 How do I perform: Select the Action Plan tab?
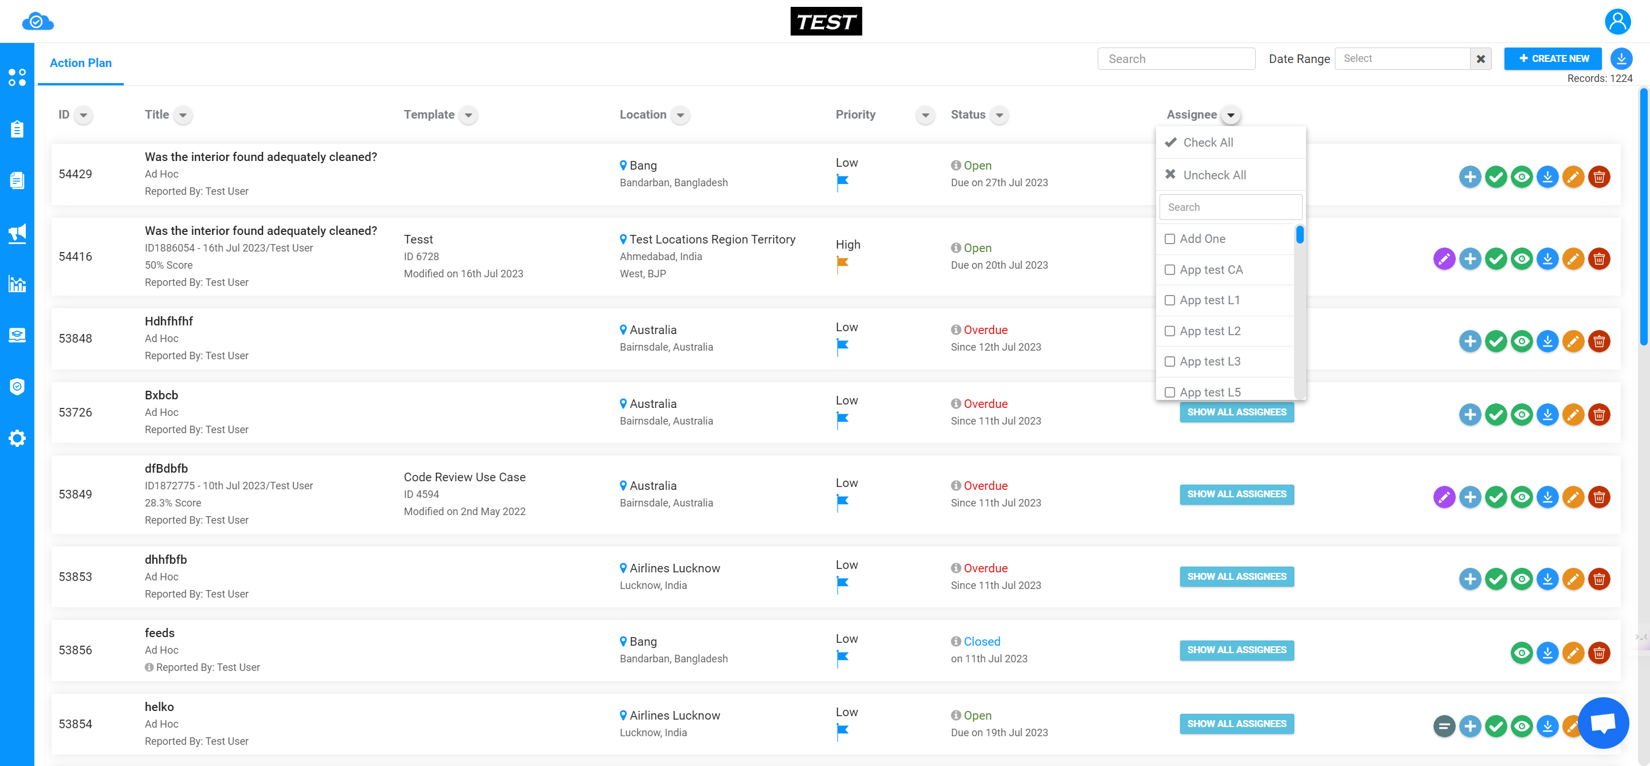point(81,63)
